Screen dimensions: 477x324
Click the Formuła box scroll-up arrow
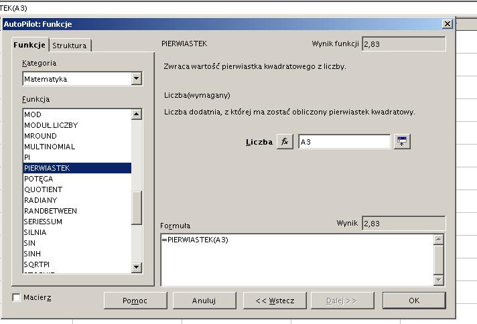pyautogui.click(x=438, y=240)
